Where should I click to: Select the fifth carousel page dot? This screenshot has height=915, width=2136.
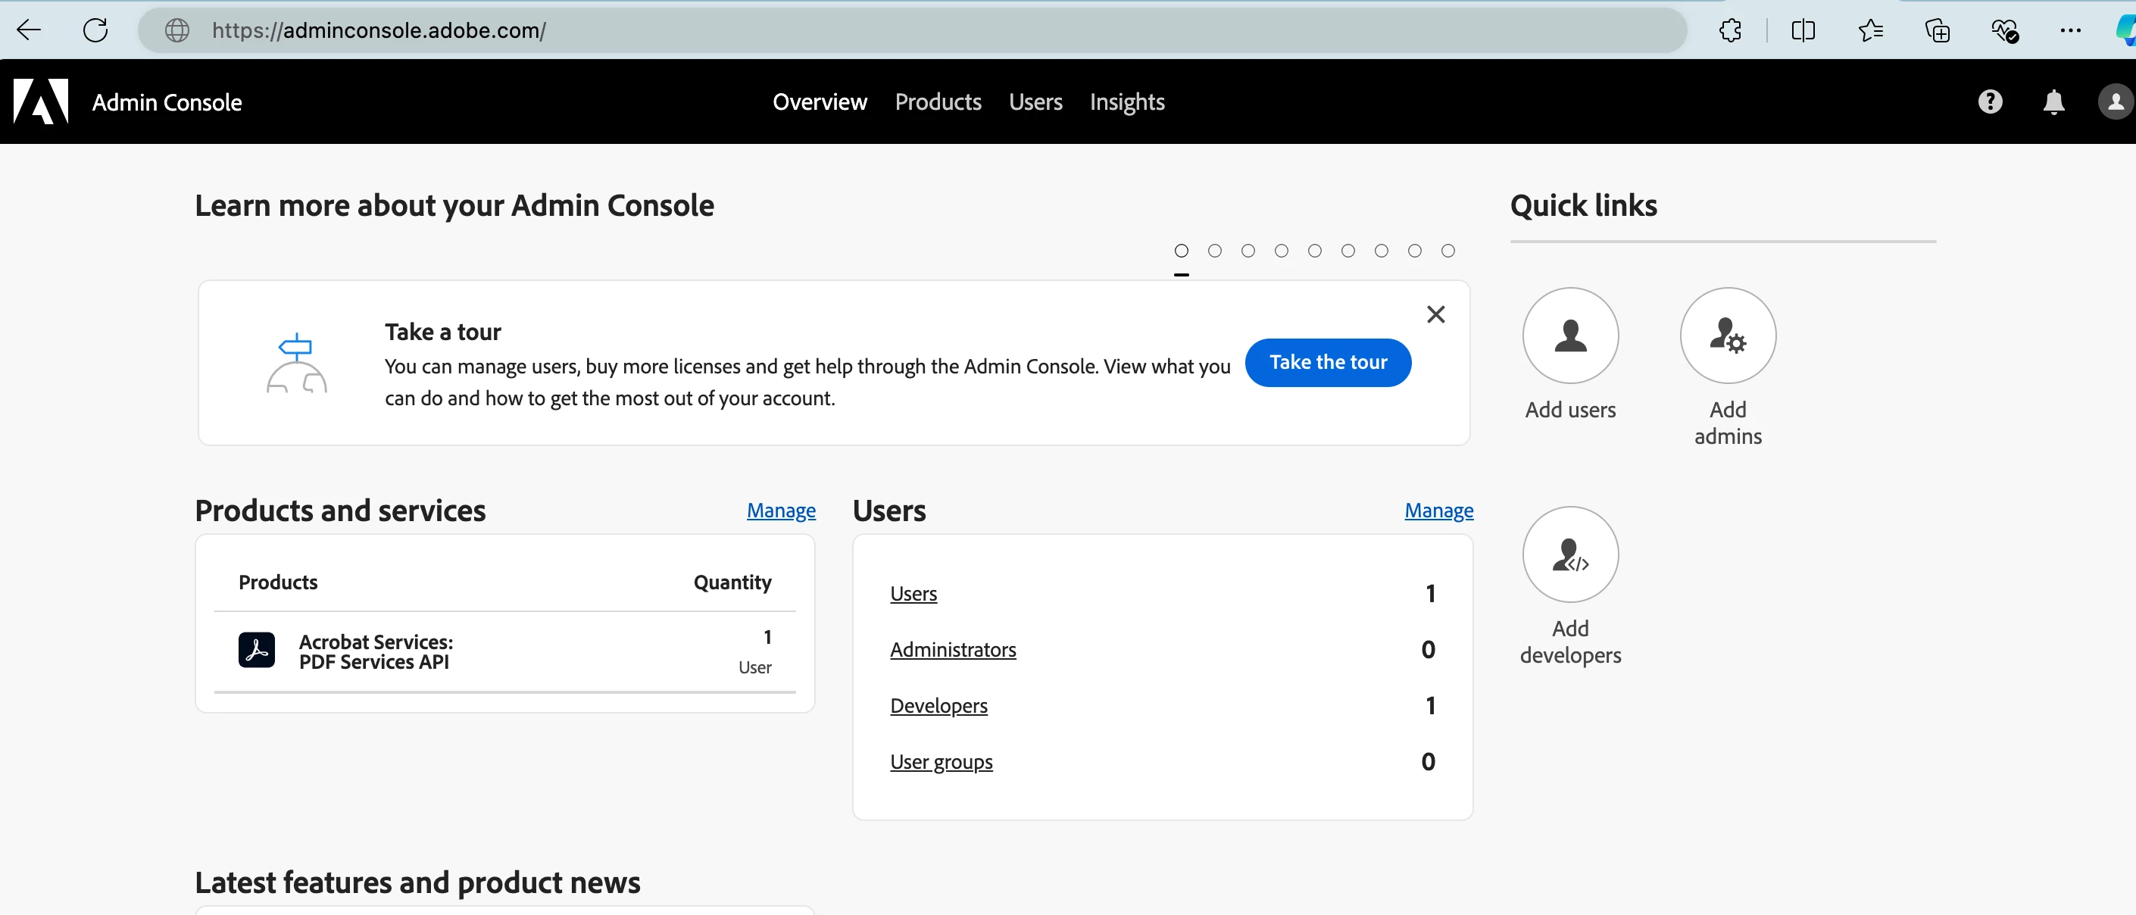tap(1314, 251)
